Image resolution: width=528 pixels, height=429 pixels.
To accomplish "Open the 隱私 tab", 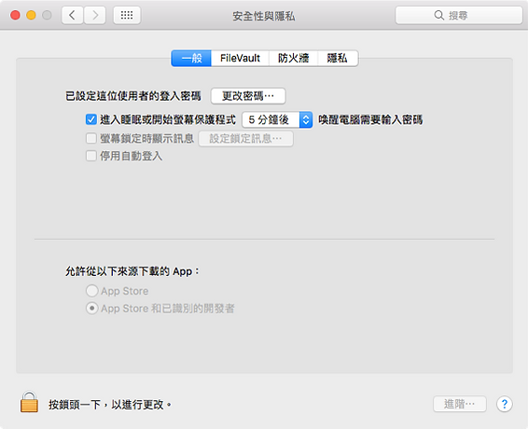I will coord(338,58).
